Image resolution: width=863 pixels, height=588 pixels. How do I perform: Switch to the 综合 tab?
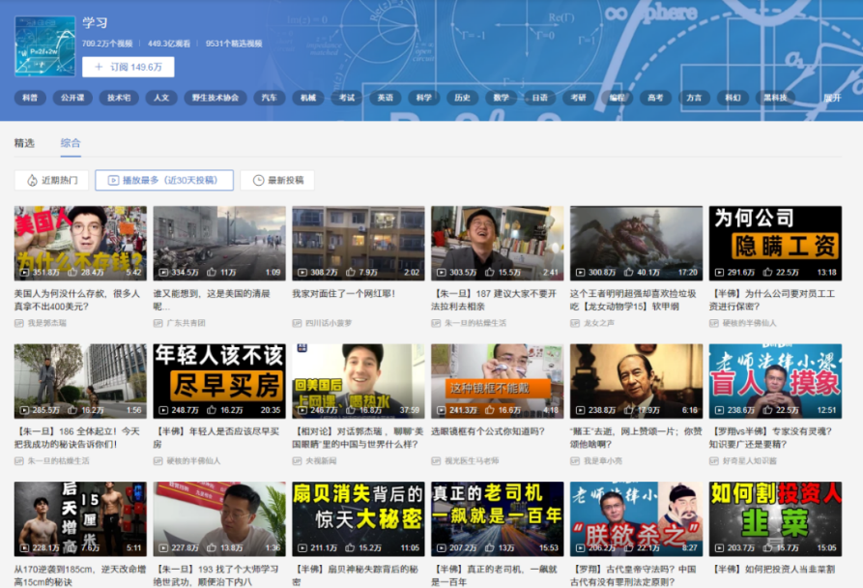click(71, 143)
